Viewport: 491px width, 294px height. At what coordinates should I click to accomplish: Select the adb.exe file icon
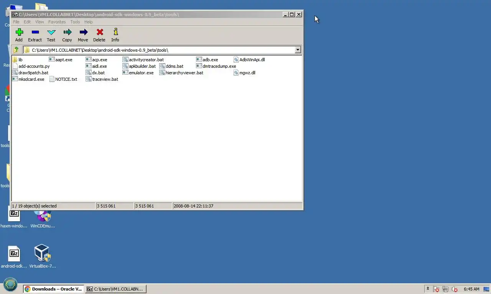tap(199, 60)
